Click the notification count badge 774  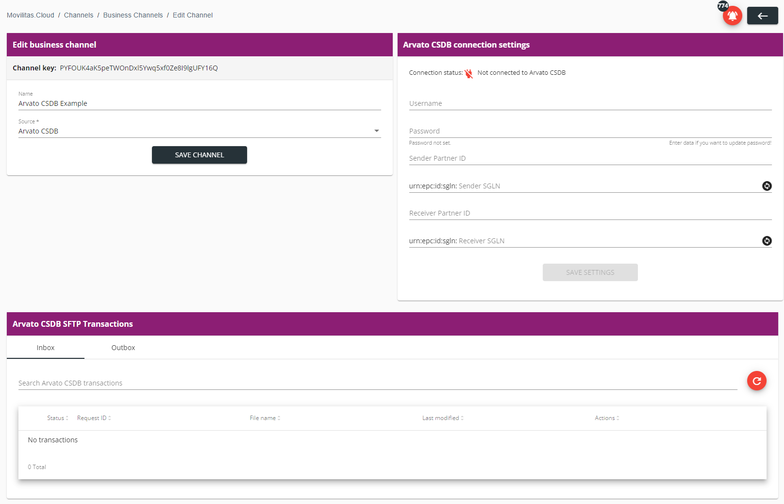(723, 6)
